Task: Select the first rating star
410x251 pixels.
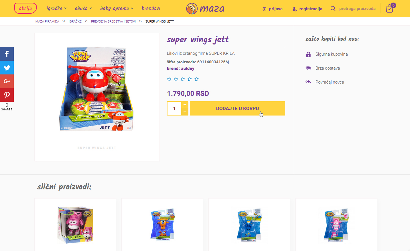Action: (x=169, y=79)
